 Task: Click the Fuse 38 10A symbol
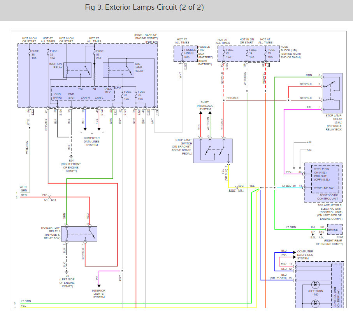coord(30,52)
